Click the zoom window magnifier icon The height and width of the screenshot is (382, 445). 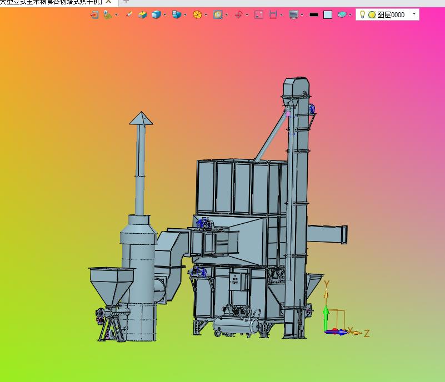click(x=218, y=14)
